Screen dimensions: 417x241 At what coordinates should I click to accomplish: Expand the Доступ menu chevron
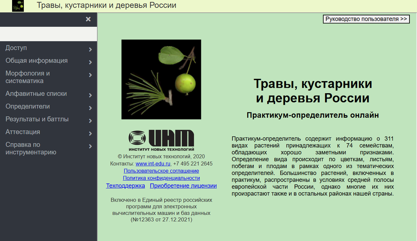point(90,50)
